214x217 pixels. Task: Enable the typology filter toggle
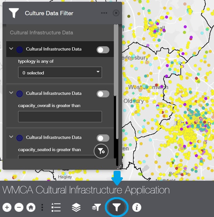tap(103, 50)
